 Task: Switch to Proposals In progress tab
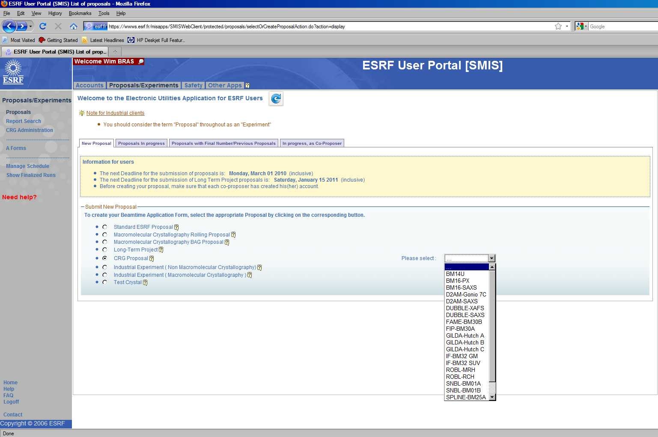click(x=141, y=144)
